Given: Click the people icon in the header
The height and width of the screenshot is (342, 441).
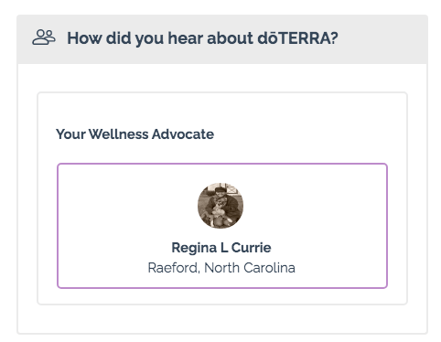Looking at the screenshot, I should [44, 37].
